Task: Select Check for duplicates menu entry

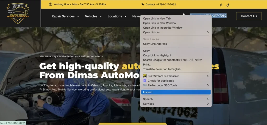Action: tap(176, 81)
